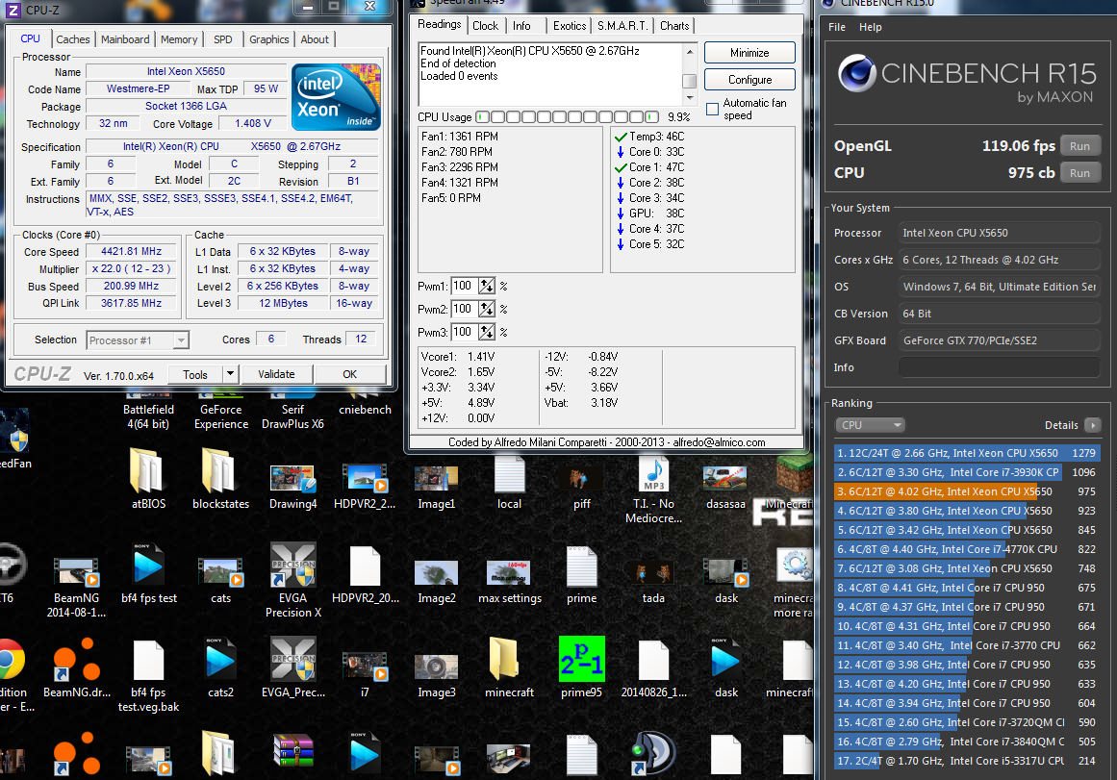Screen dimensions: 1117x780
Task: Run the Cinebench OpenGL benchmark
Action: tap(1079, 147)
